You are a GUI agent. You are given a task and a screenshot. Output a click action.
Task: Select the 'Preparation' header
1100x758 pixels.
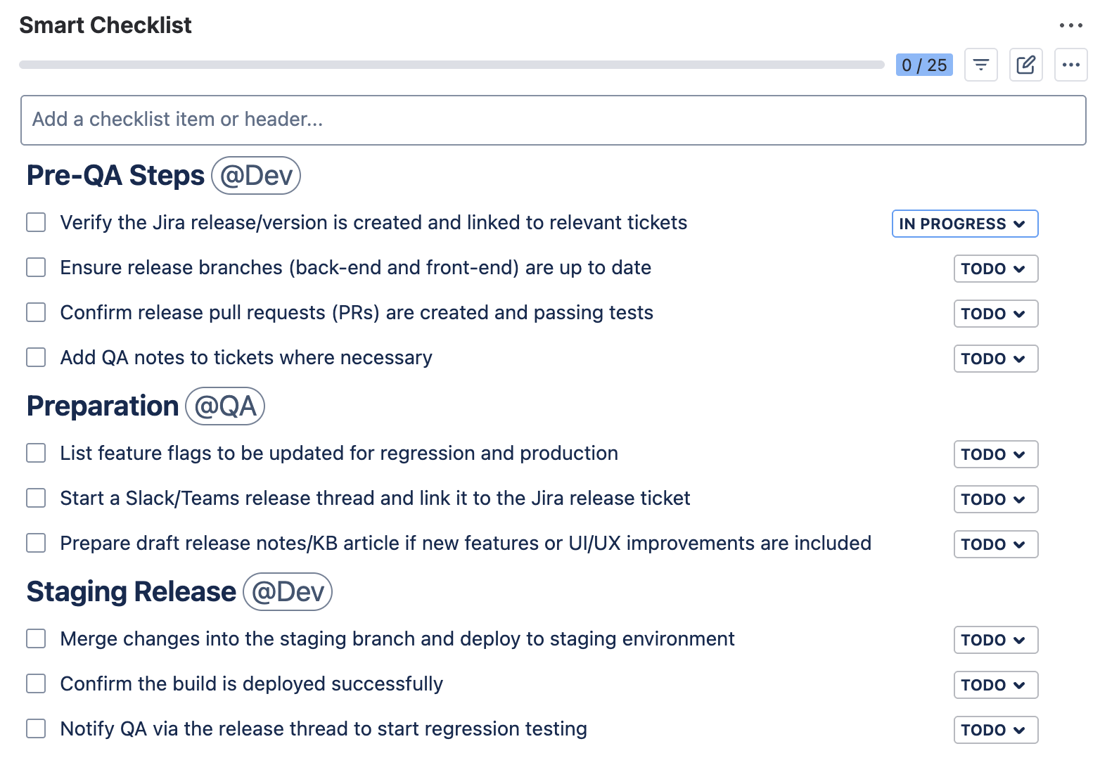coord(103,406)
